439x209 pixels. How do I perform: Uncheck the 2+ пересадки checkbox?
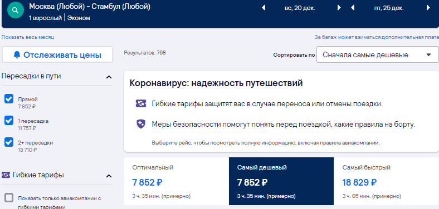pos(9,142)
